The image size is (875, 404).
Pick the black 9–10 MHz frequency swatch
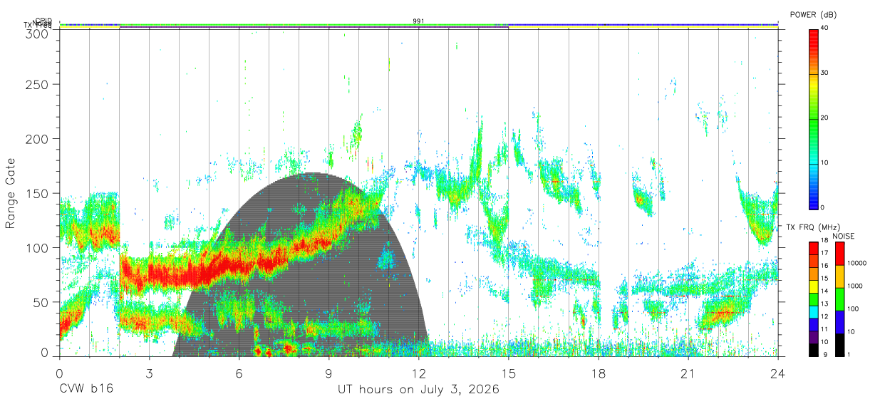pyautogui.click(x=813, y=350)
